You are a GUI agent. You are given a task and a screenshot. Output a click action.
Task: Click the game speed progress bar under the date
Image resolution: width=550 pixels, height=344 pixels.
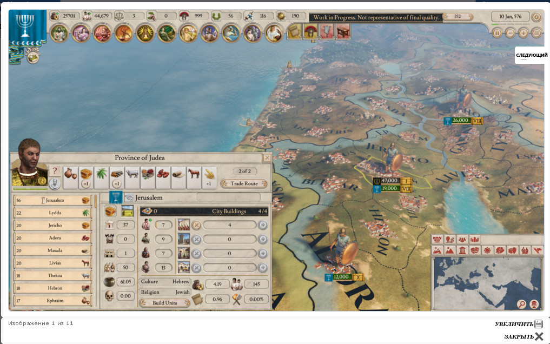tap(510, 24)
